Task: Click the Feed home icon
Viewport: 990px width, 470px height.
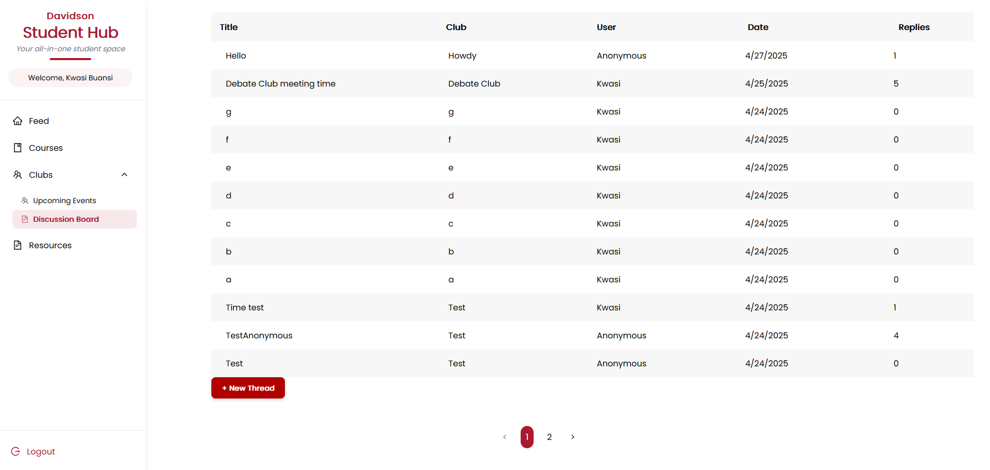Action: [18, 121]
